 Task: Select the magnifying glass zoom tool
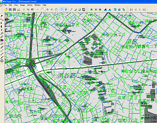point(43,10)
